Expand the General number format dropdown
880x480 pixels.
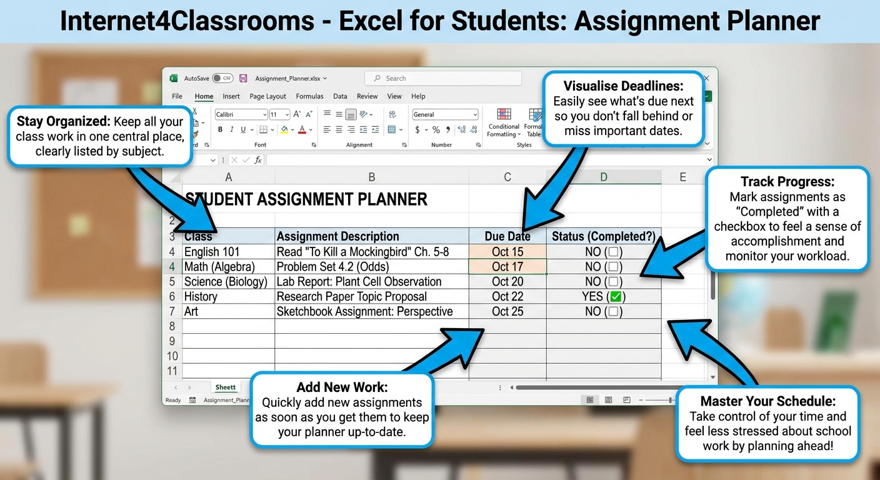445,115
